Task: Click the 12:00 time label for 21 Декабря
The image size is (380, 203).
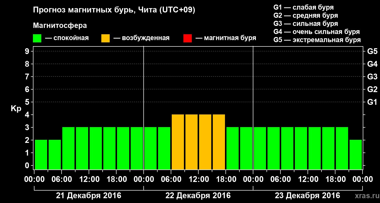Action: pos(89,179)
